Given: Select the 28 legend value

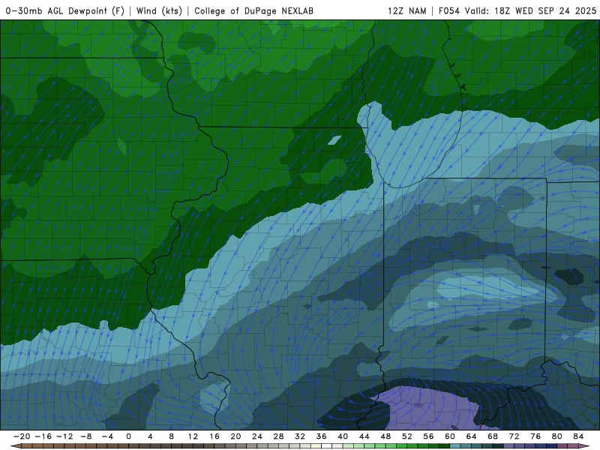Looking at the screenshot, I should click(x=278, y=436).
